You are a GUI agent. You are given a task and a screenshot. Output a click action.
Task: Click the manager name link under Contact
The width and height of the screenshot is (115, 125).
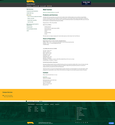(x=45, y=77)
